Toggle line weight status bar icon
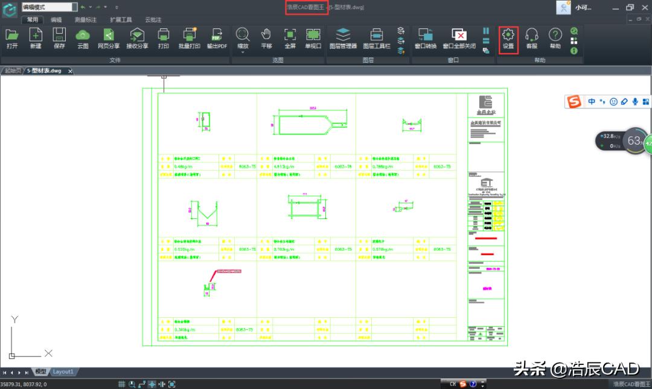Image resolution: width=652 pixels, height=389 pixels. [162, 384]
